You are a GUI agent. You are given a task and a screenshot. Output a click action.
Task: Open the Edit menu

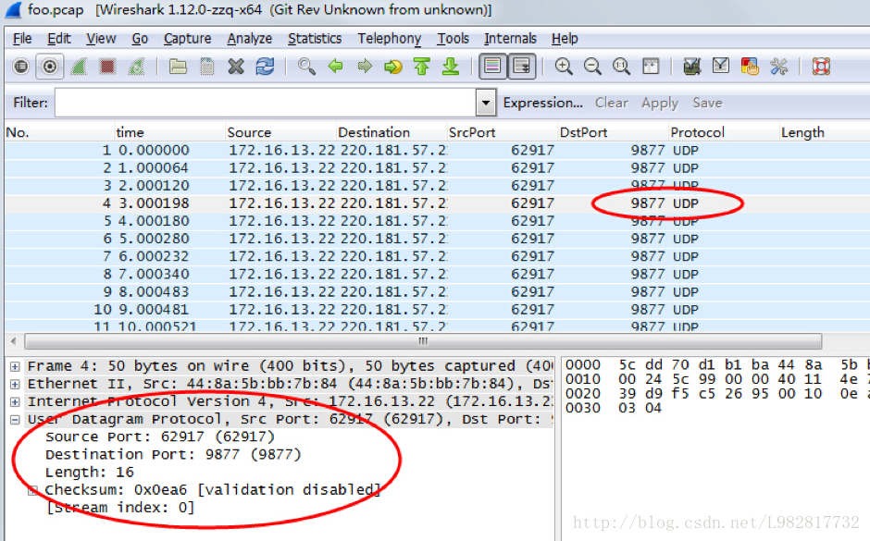click(x=59, y=38)
